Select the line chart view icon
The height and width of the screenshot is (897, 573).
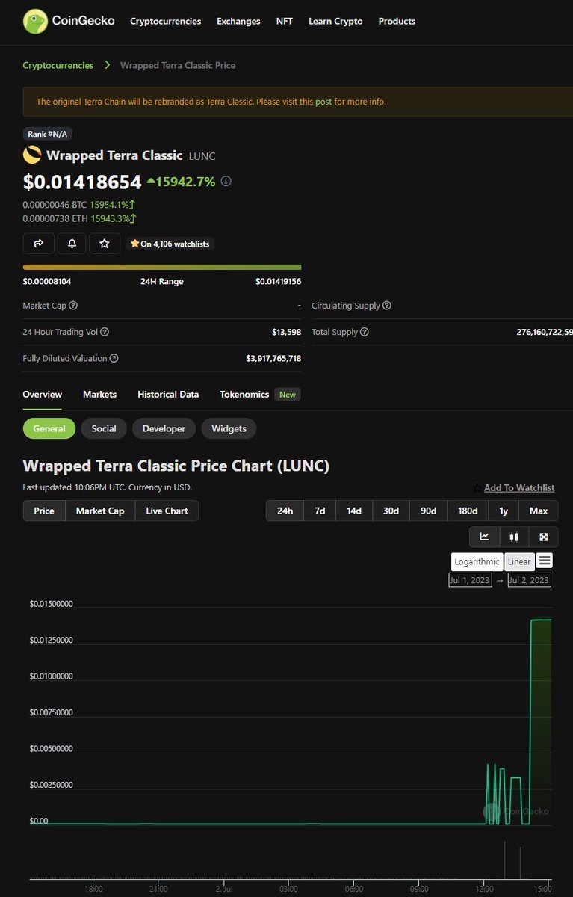(484, 537)
